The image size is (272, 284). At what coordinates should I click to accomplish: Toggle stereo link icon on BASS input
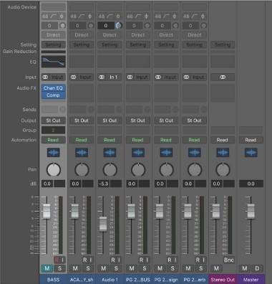pos(45,77)
